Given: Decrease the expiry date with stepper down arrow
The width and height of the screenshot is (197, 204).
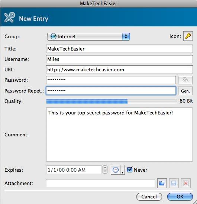Looking at the screenshot, I should pos(105,172).
